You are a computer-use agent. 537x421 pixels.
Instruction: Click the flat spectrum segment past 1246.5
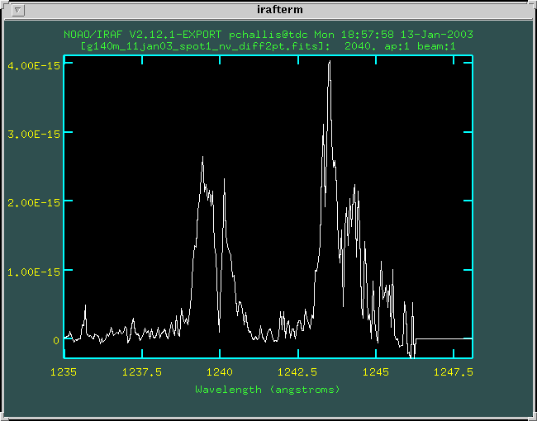444,338
